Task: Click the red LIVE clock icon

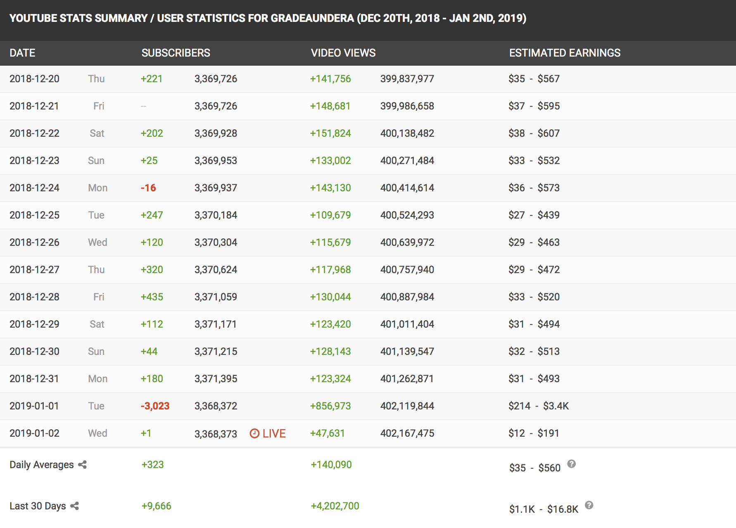Action: pyautogui.click(x=254, y=433)
